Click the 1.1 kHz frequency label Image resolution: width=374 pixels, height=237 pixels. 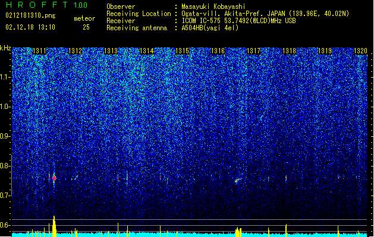coord(5,77)
